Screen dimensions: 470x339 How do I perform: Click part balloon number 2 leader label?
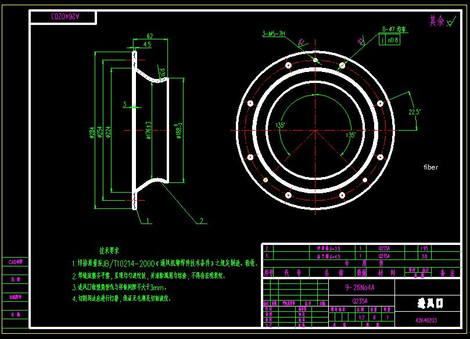(202, 221)
